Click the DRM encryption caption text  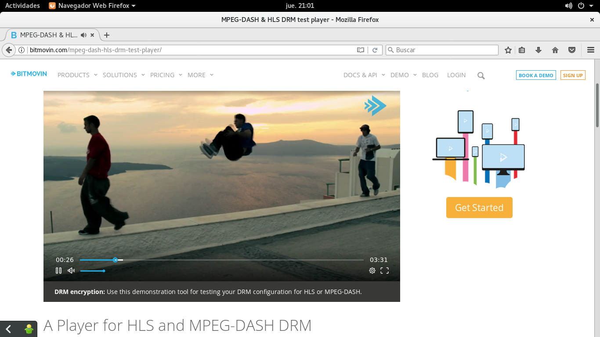click(208, 292)
